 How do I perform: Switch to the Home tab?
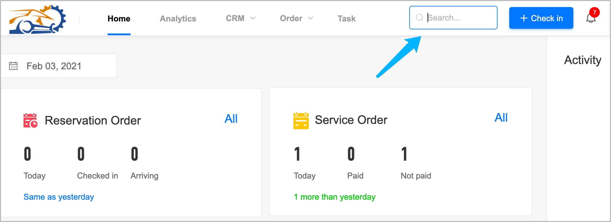(119, 18)
